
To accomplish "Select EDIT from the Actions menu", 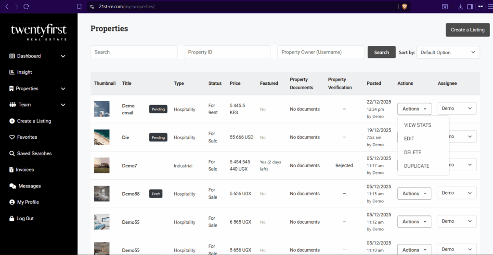I will pos(409,139).
